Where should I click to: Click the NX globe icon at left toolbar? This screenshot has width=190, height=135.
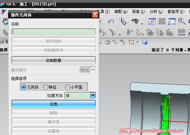5,21
